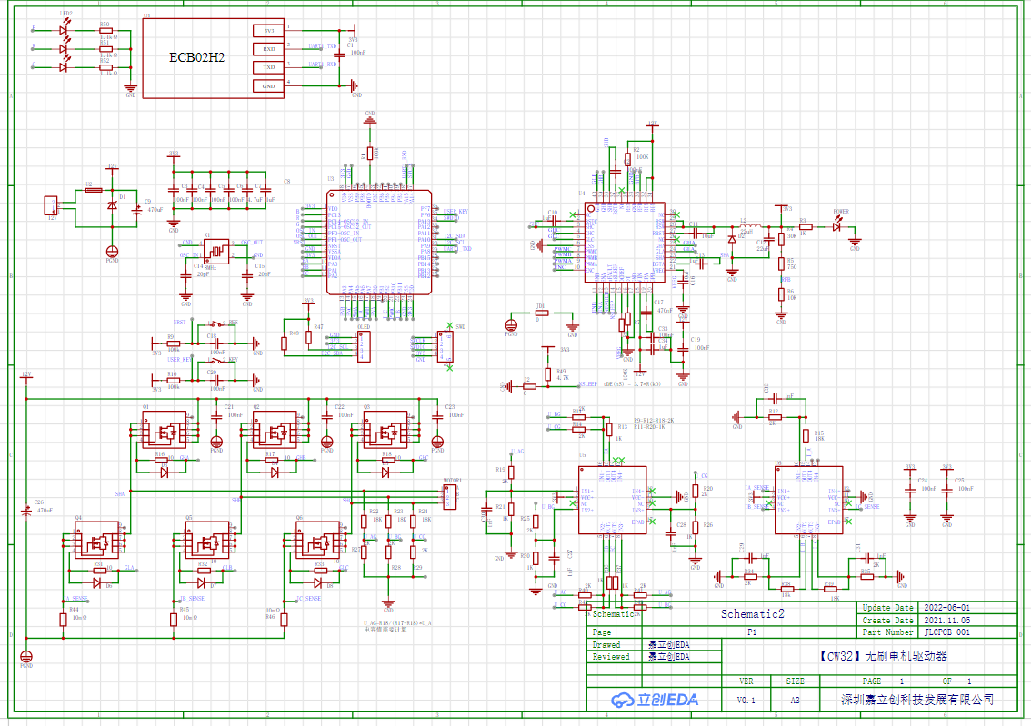
Task: Click the Schematic2 title block field
Action: pyautogui.click(x=753, y=614)
